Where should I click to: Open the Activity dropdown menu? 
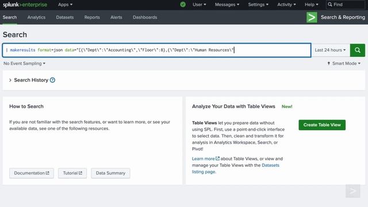coord(286,5)
